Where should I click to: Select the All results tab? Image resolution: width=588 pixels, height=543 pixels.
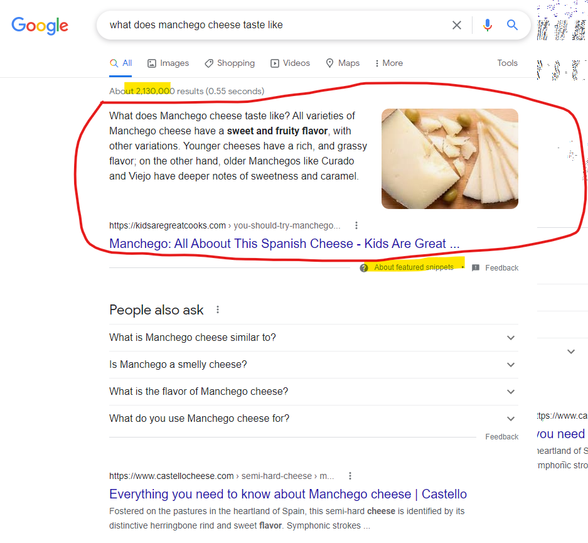[120, 63]
